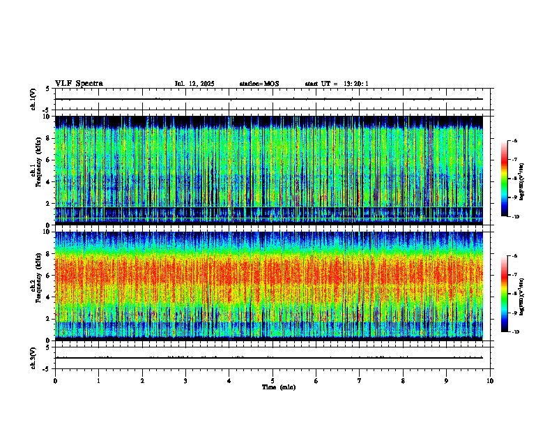The height and width of the screenshot is (427, 552).
Task: Click time axis tick label "3"
Action: (x=185, y=381)
